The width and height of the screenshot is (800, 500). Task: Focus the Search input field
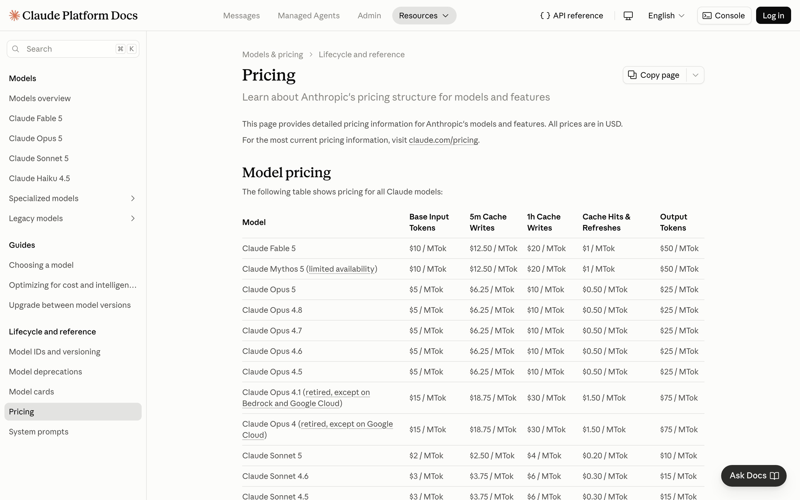(73, 49)
